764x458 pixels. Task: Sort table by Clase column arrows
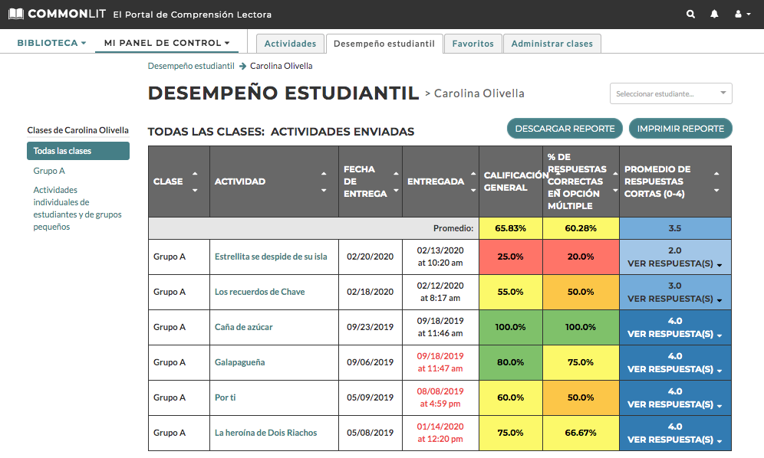tap(195, 182)
